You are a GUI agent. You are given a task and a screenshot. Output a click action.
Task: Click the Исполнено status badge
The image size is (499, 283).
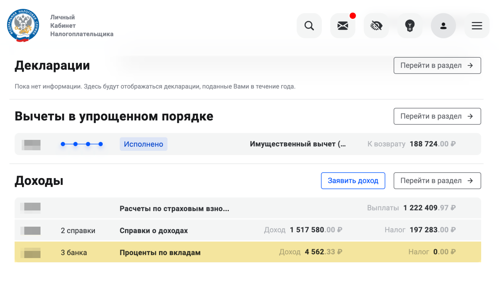click(144, 144)
